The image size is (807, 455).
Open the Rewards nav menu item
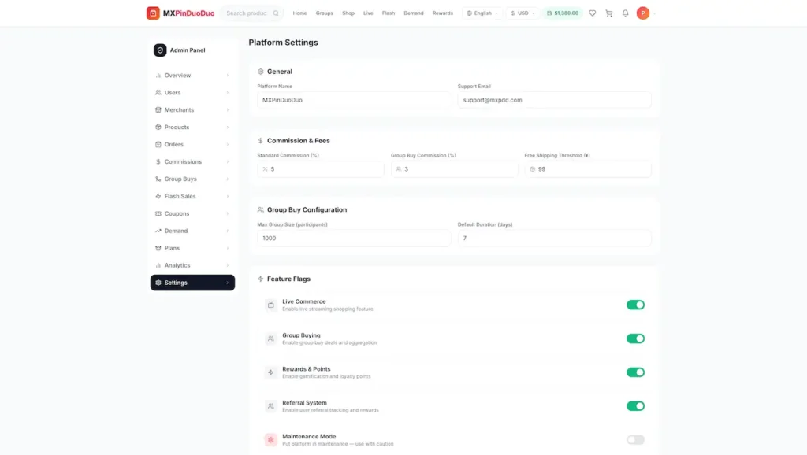pos(443,13)
